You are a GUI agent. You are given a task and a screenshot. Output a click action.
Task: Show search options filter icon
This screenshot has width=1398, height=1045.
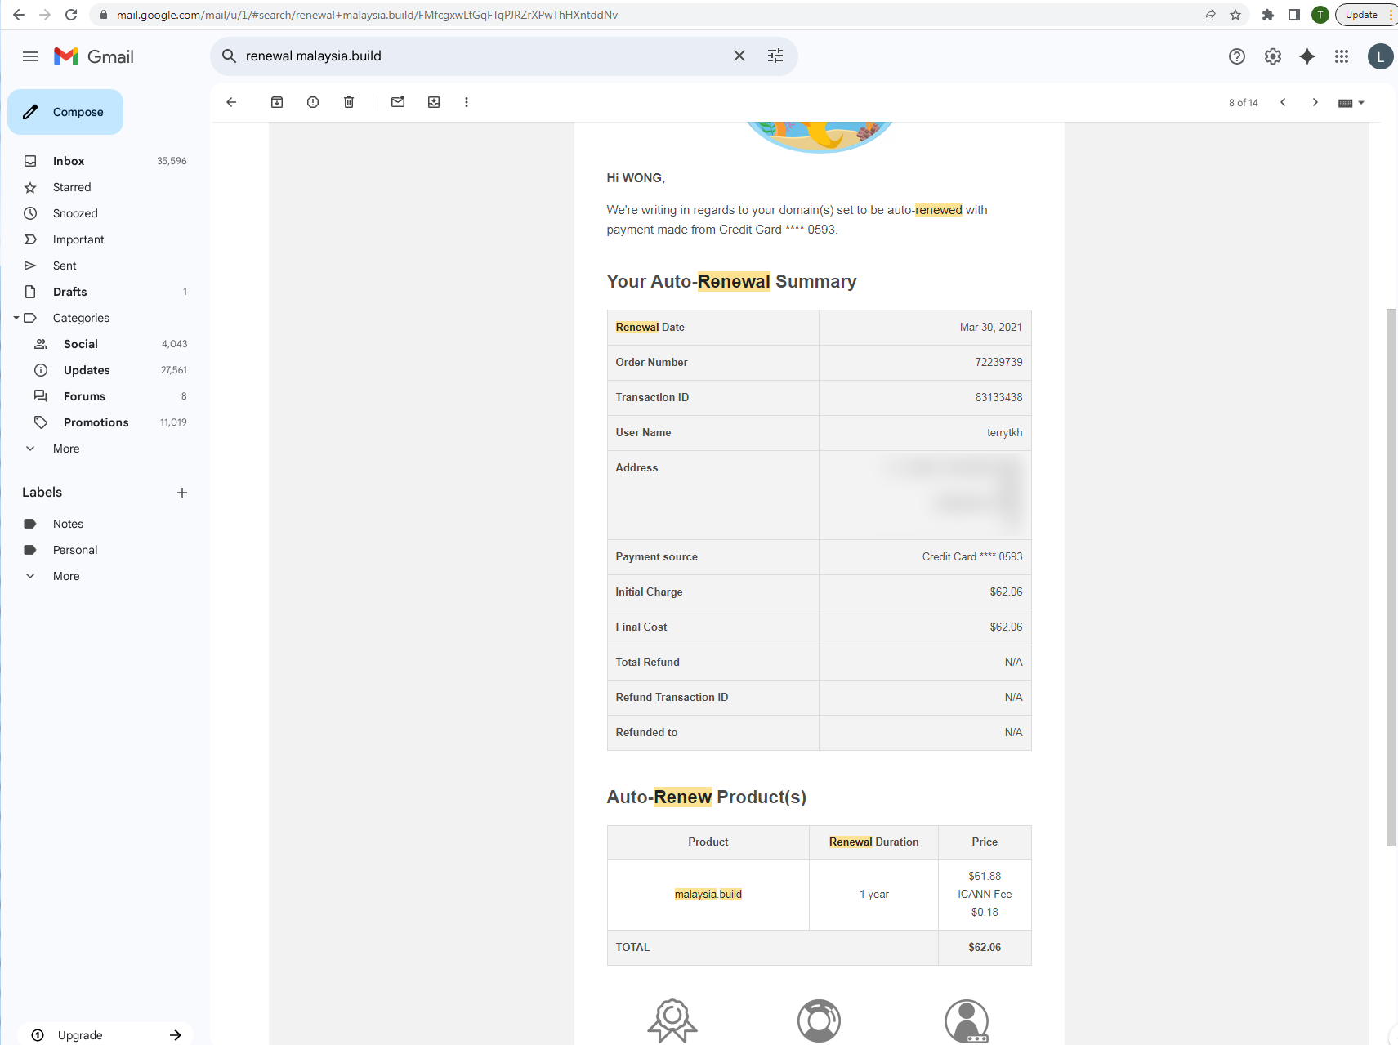(x=775, y=56)
